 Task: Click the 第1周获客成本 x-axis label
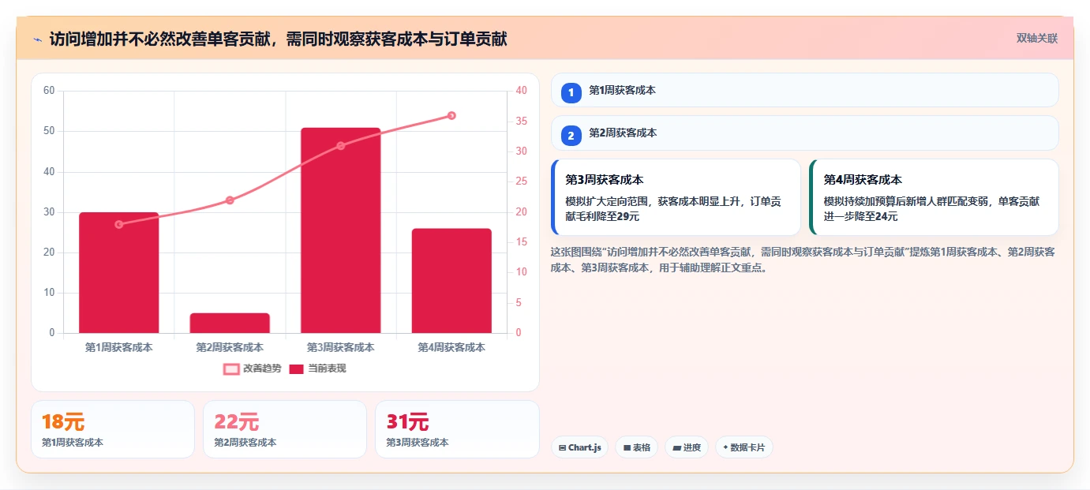[x=118, y=347]
